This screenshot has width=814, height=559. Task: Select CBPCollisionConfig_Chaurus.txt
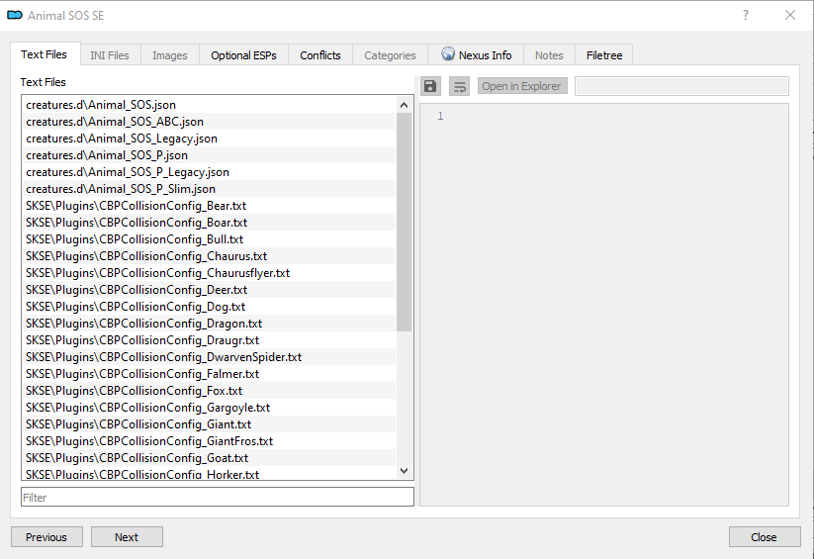click(x=210, y=256)
